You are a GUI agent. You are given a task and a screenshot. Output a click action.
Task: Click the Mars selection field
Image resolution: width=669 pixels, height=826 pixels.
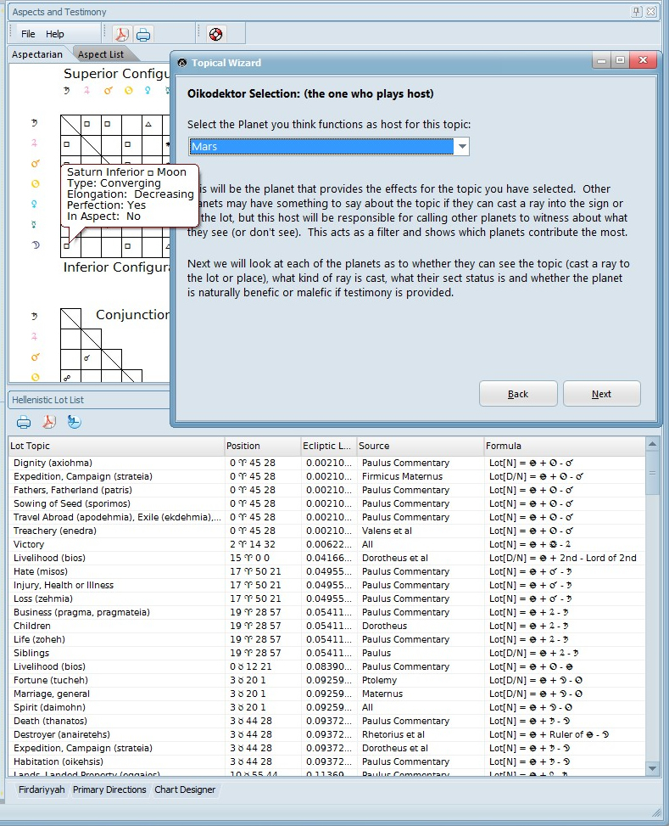tap(321, 147)
